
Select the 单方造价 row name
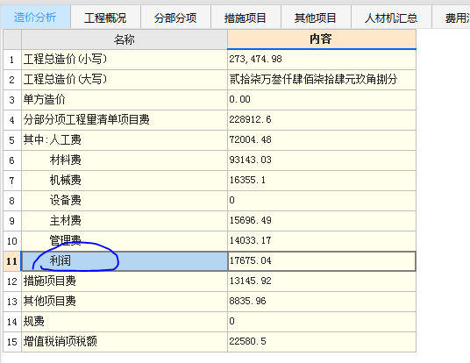125,99
